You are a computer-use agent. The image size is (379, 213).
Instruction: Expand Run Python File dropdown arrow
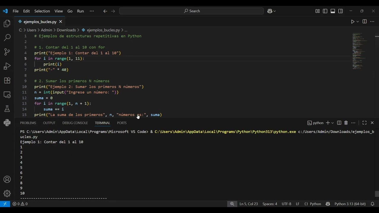point(358,22)
